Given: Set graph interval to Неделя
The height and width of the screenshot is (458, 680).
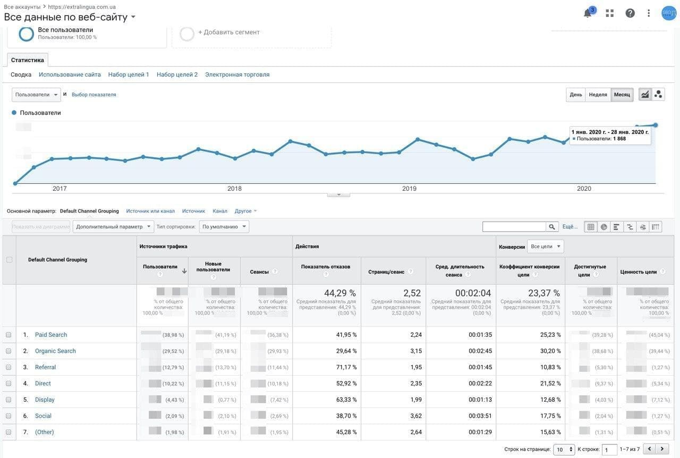Looking at the screenshot, I should 598,95.
